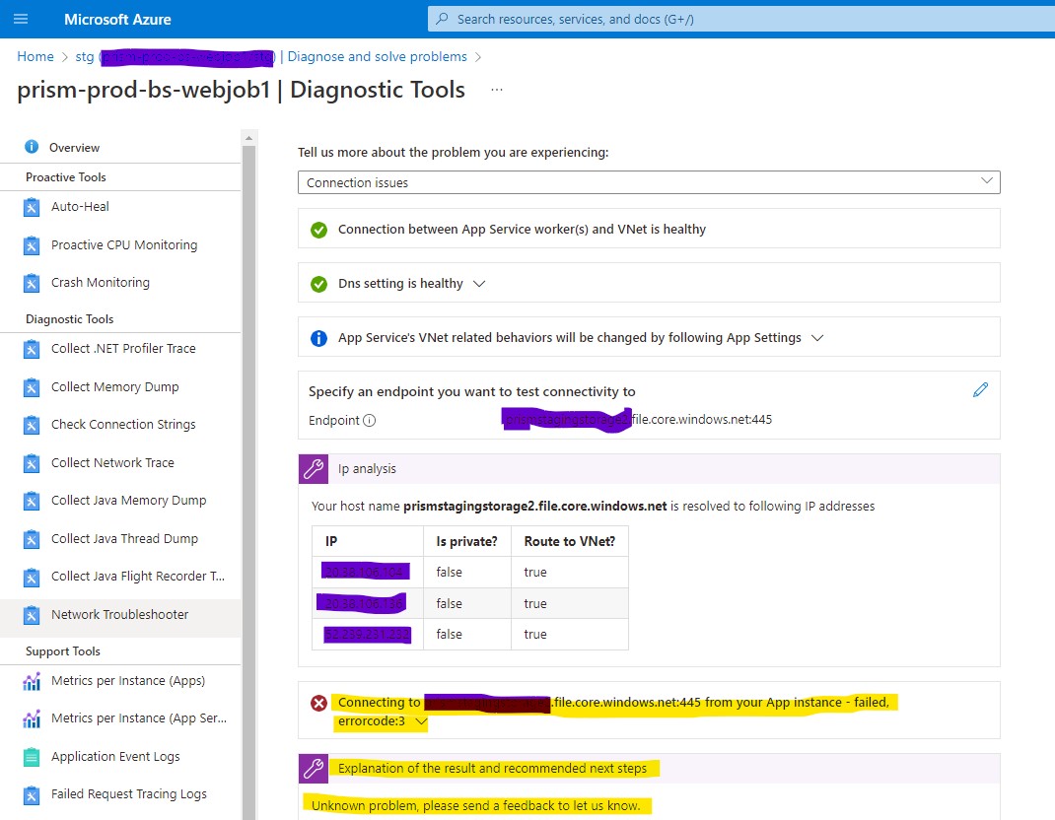The width and height of the screenshot is (1055, 820).
Task: Expand the Dns setting is healthy chevron
Action: pos(479,284)
